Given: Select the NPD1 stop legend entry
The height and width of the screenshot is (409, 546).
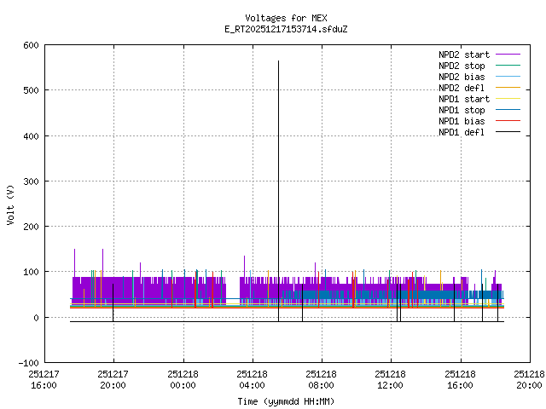Looking at the screenshot, I should point(462,110).
